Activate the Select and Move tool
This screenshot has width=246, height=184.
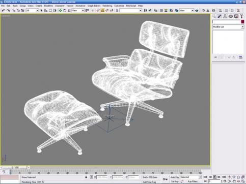60,11
